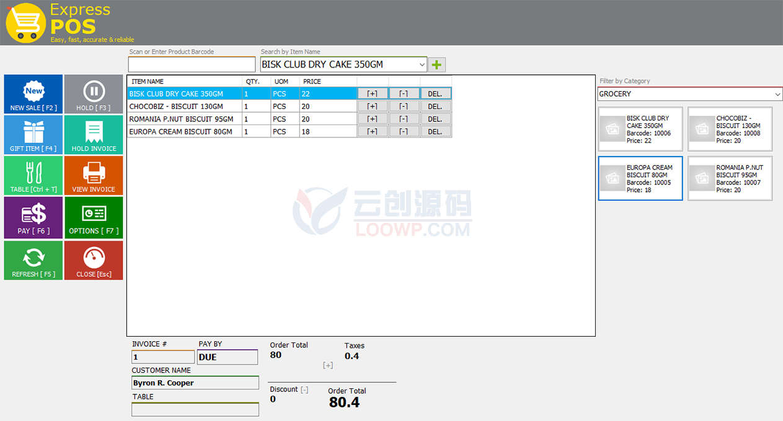Click the Refresh F5 tile

pyautogui.click(x=33, y=260)
